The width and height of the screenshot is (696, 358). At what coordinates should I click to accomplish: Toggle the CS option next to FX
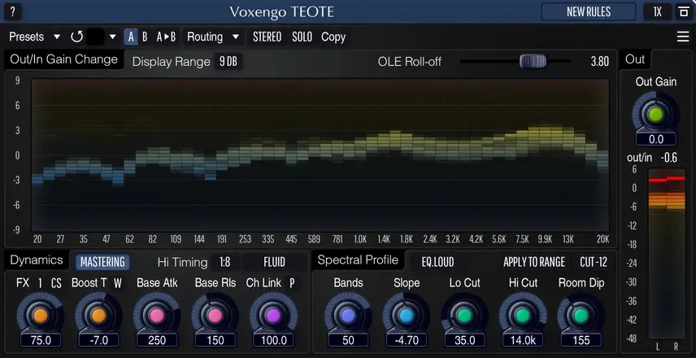pos(56,283)
